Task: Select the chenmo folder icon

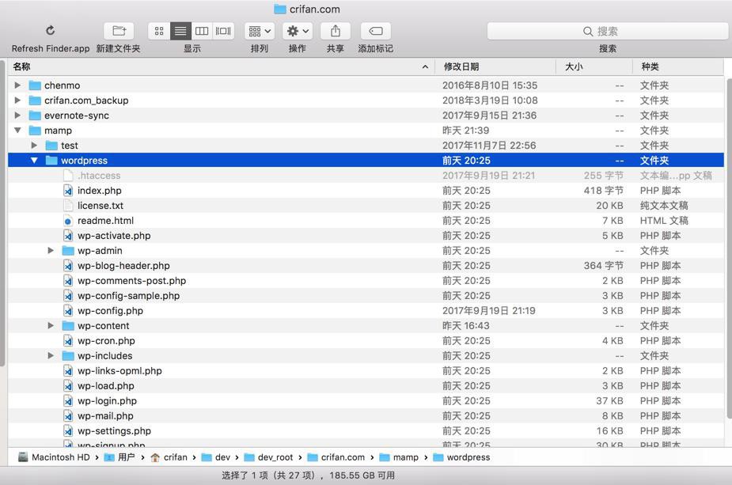Action: [35, 85]
